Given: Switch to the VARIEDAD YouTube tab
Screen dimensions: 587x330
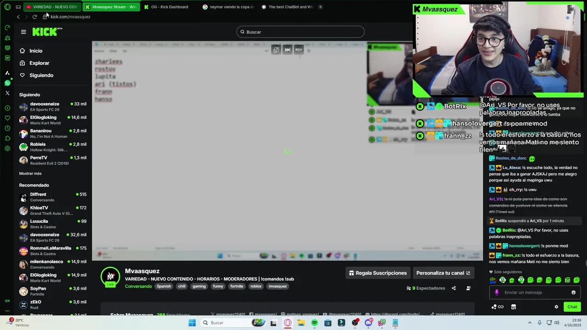Looking at the screenshot, I should pos(52,7).
